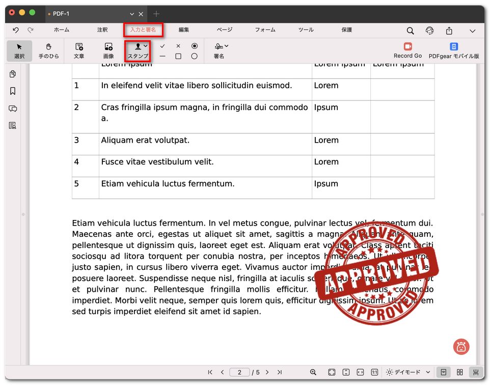
Task: Click the page number input field
Action: 239,372
